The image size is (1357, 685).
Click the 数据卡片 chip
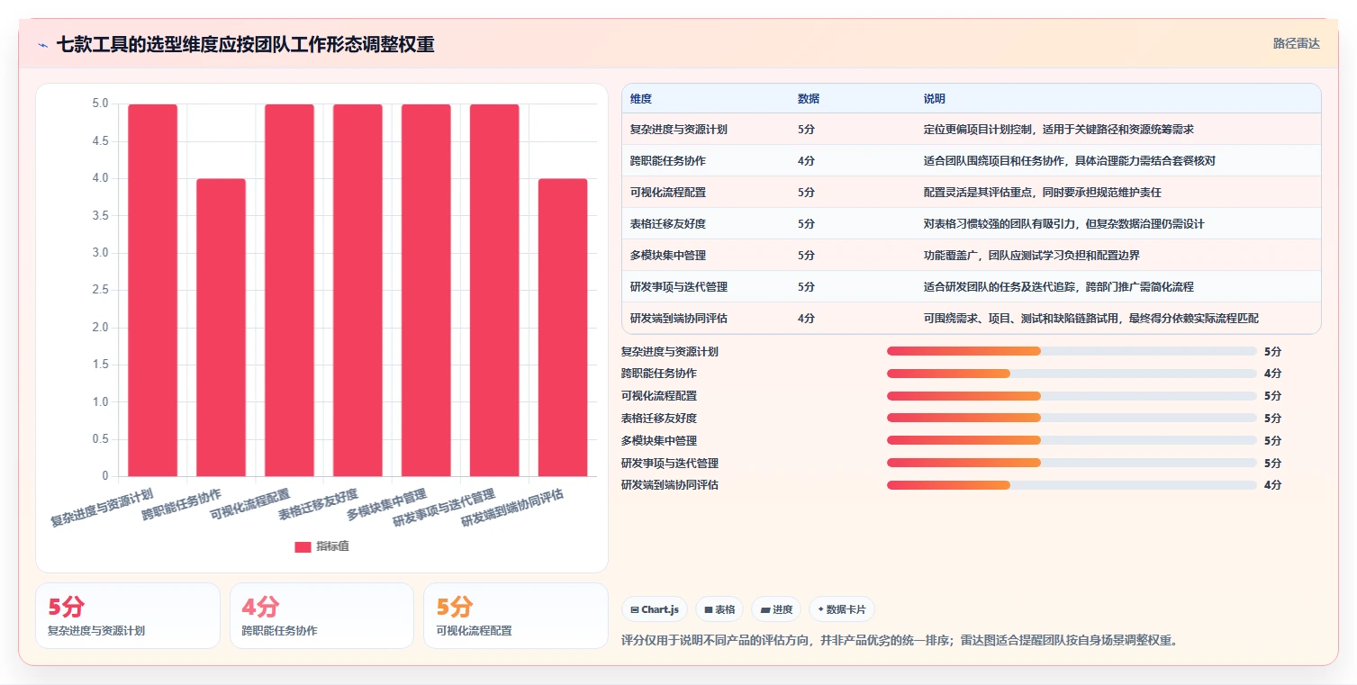click(842, 609)
